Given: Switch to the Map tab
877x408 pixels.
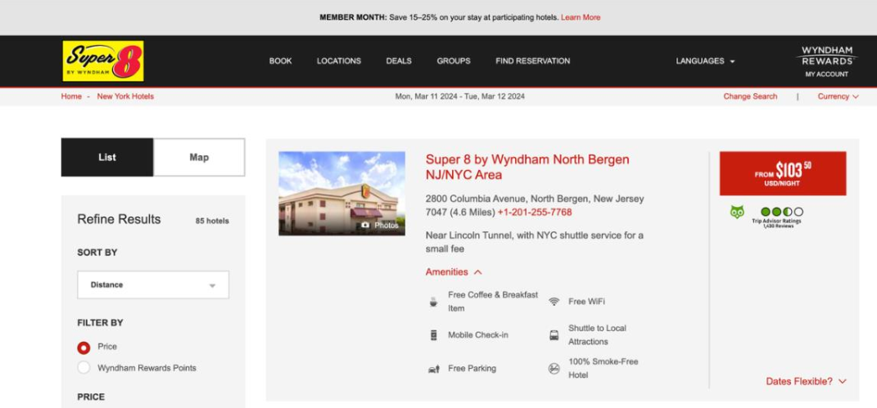Looking at the screenshot, I should coord(199,158).
